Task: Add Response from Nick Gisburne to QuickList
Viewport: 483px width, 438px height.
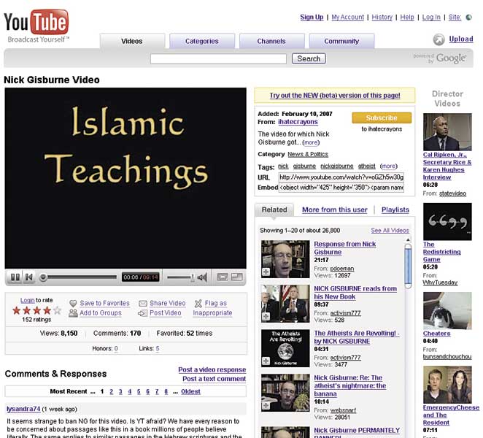Action: pyautogui.click(x=266, y=272)
